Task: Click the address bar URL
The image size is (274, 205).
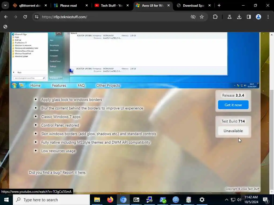Action: click(64, 17)
